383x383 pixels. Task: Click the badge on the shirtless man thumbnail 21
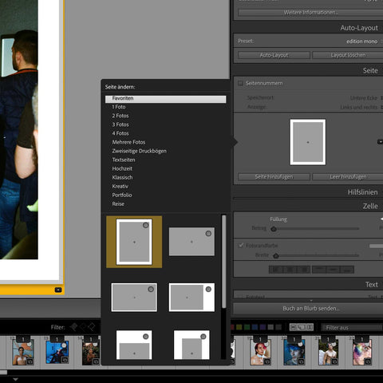(334, 361)
